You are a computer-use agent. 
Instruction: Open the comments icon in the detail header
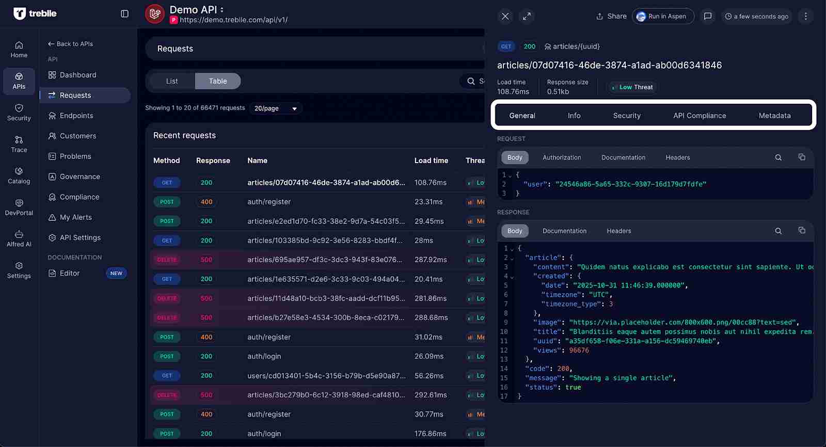(707, 17)
